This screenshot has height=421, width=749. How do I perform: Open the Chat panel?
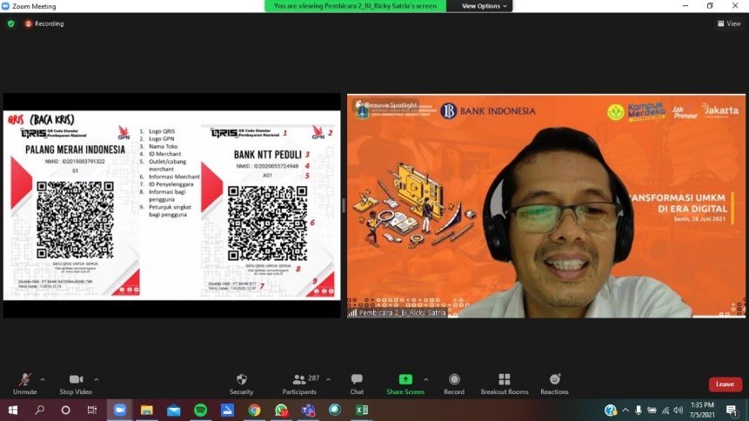pos(357,384)
